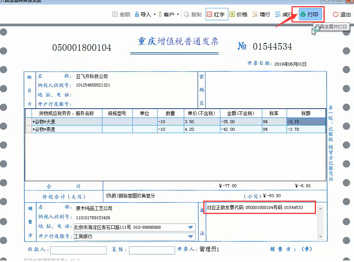Open the 客户 customer tool
Image resolution: width=354 pixels, height=262 pixels.
(166, 14)
